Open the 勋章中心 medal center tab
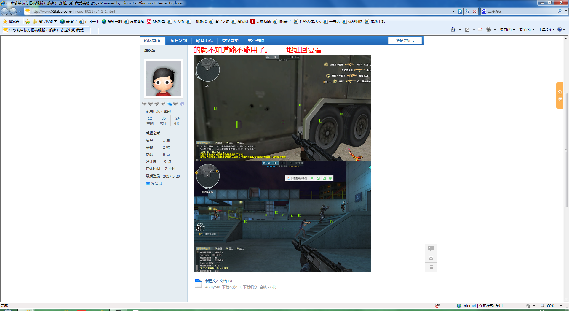The image size is (569, 311). point(204,41)
